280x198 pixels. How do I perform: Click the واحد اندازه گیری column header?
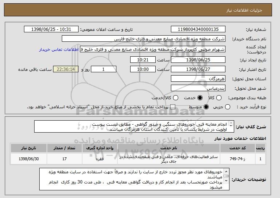coord(100,148)
